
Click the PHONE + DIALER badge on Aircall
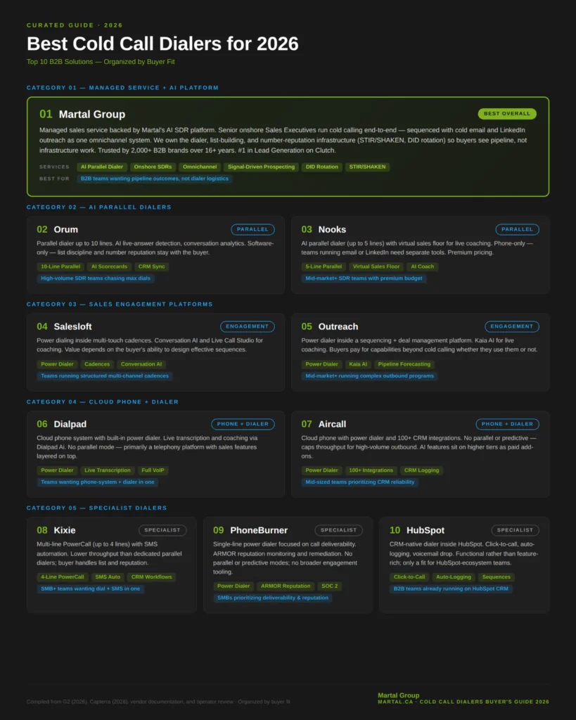508,424
